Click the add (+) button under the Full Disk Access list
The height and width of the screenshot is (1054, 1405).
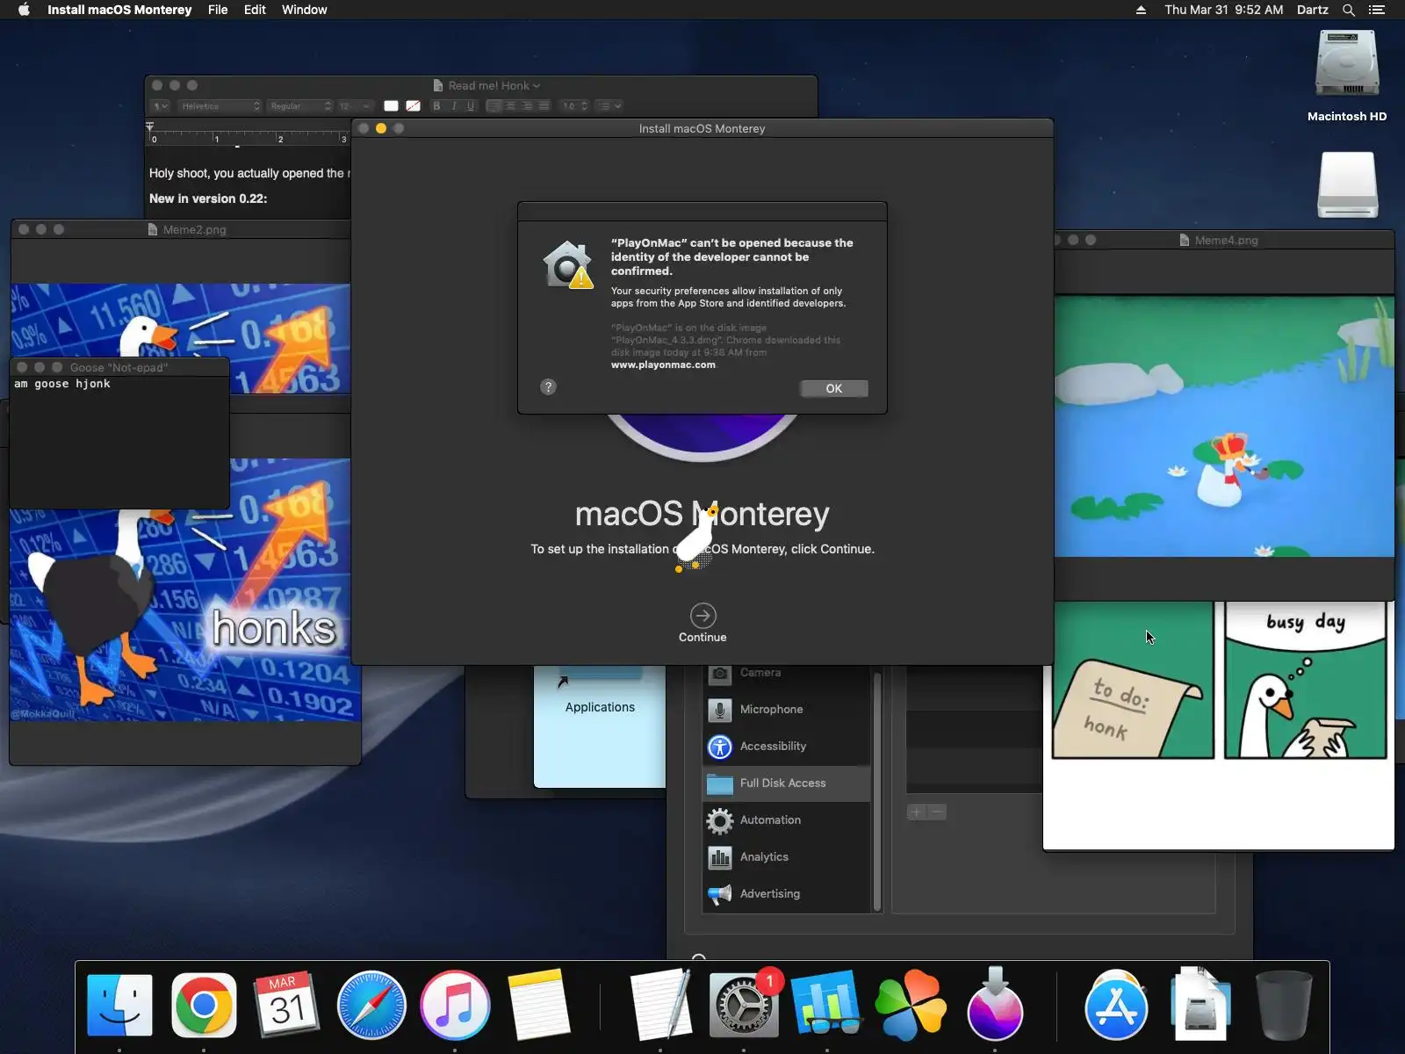click(x=916, y=812)
